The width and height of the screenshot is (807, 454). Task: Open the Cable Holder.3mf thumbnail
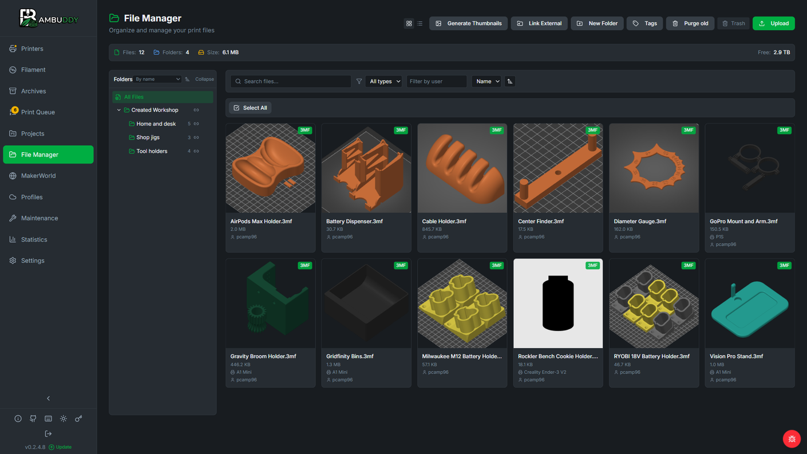click(x=462, y=168)
